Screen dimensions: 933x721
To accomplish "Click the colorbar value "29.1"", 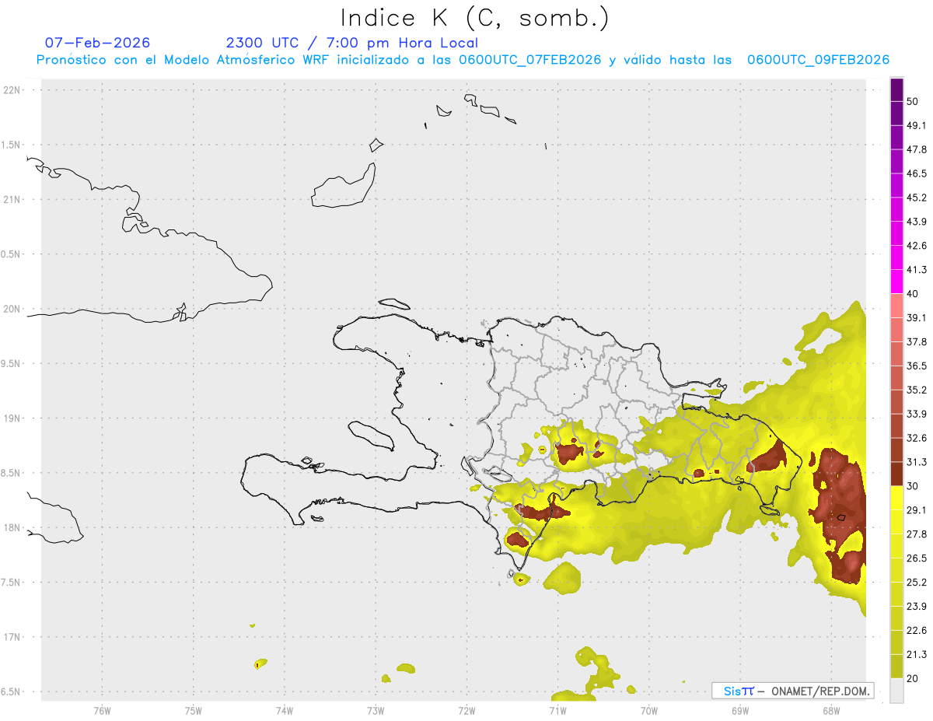I will 917,511.
